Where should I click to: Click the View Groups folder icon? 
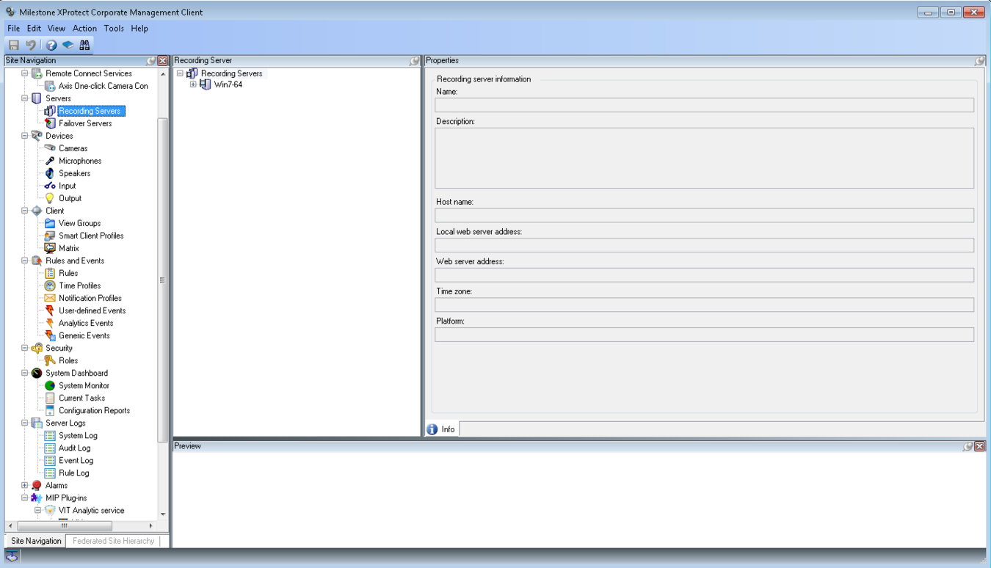(50, 223)
